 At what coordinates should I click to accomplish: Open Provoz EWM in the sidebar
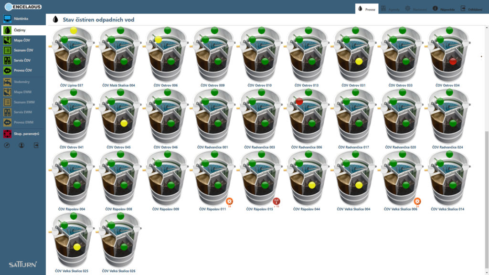coord(23,122)
